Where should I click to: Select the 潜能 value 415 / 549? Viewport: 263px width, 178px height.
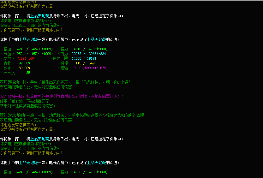click(x=83, y=63)
